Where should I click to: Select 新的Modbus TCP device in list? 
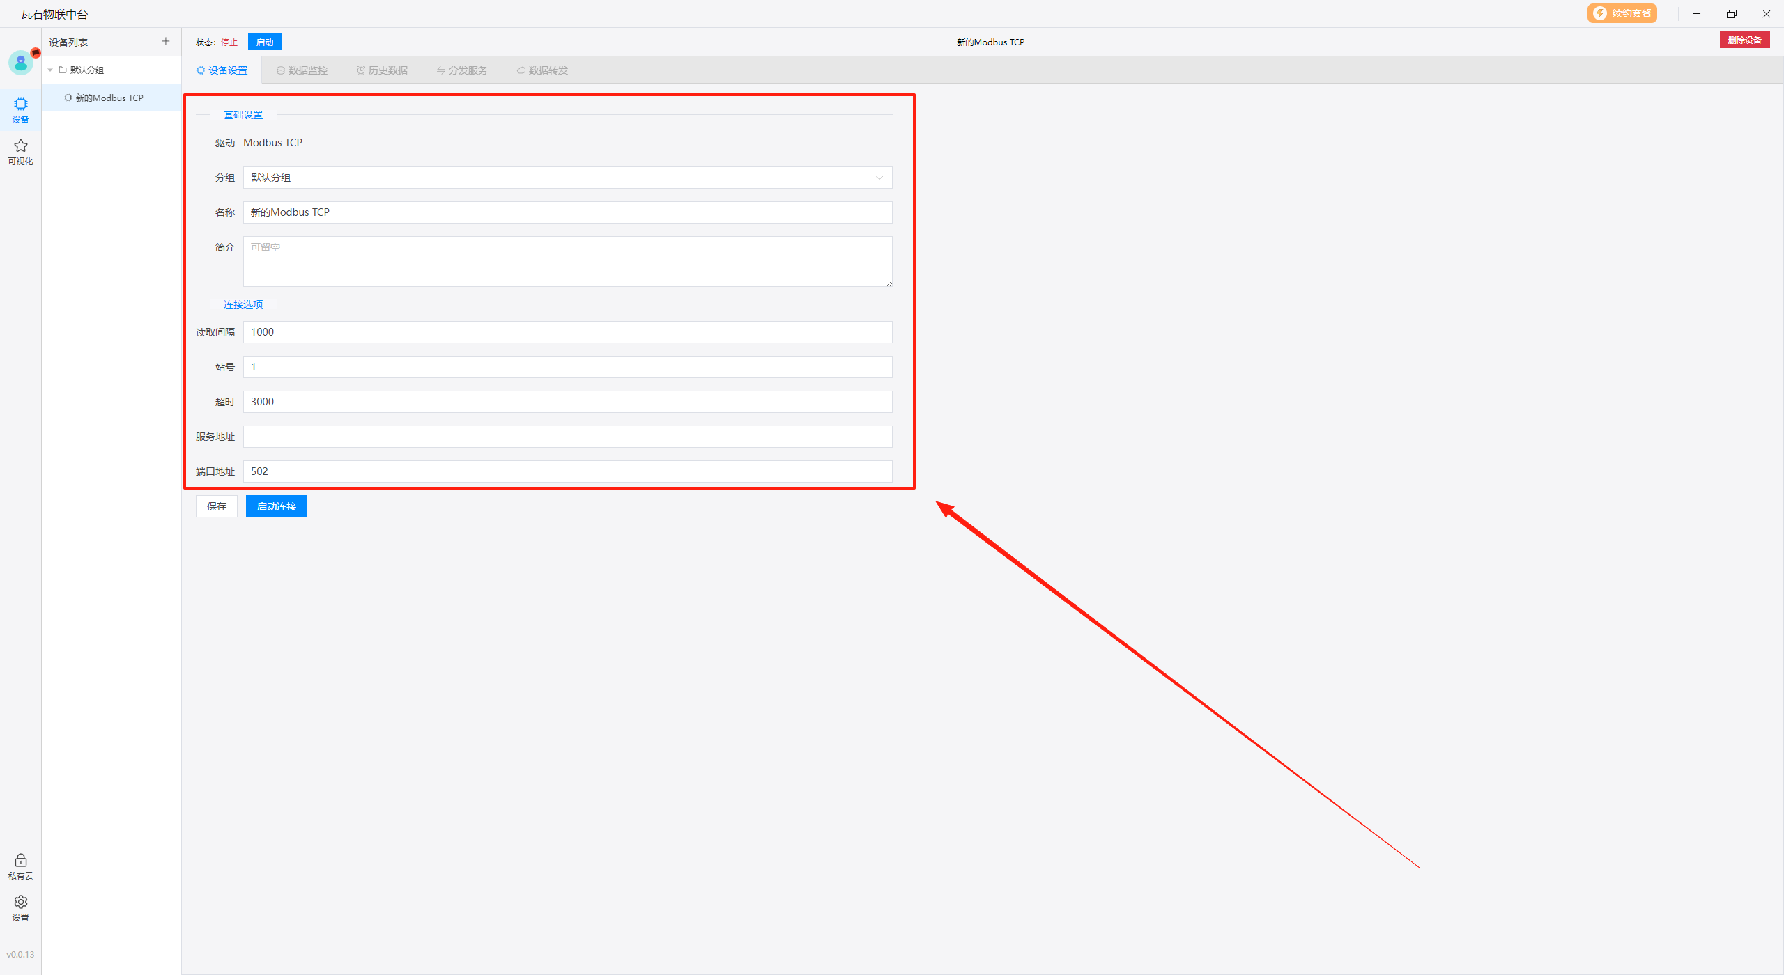[x=109, y=98]
